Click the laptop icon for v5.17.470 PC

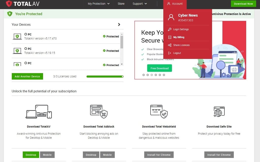tap(17, 36)
